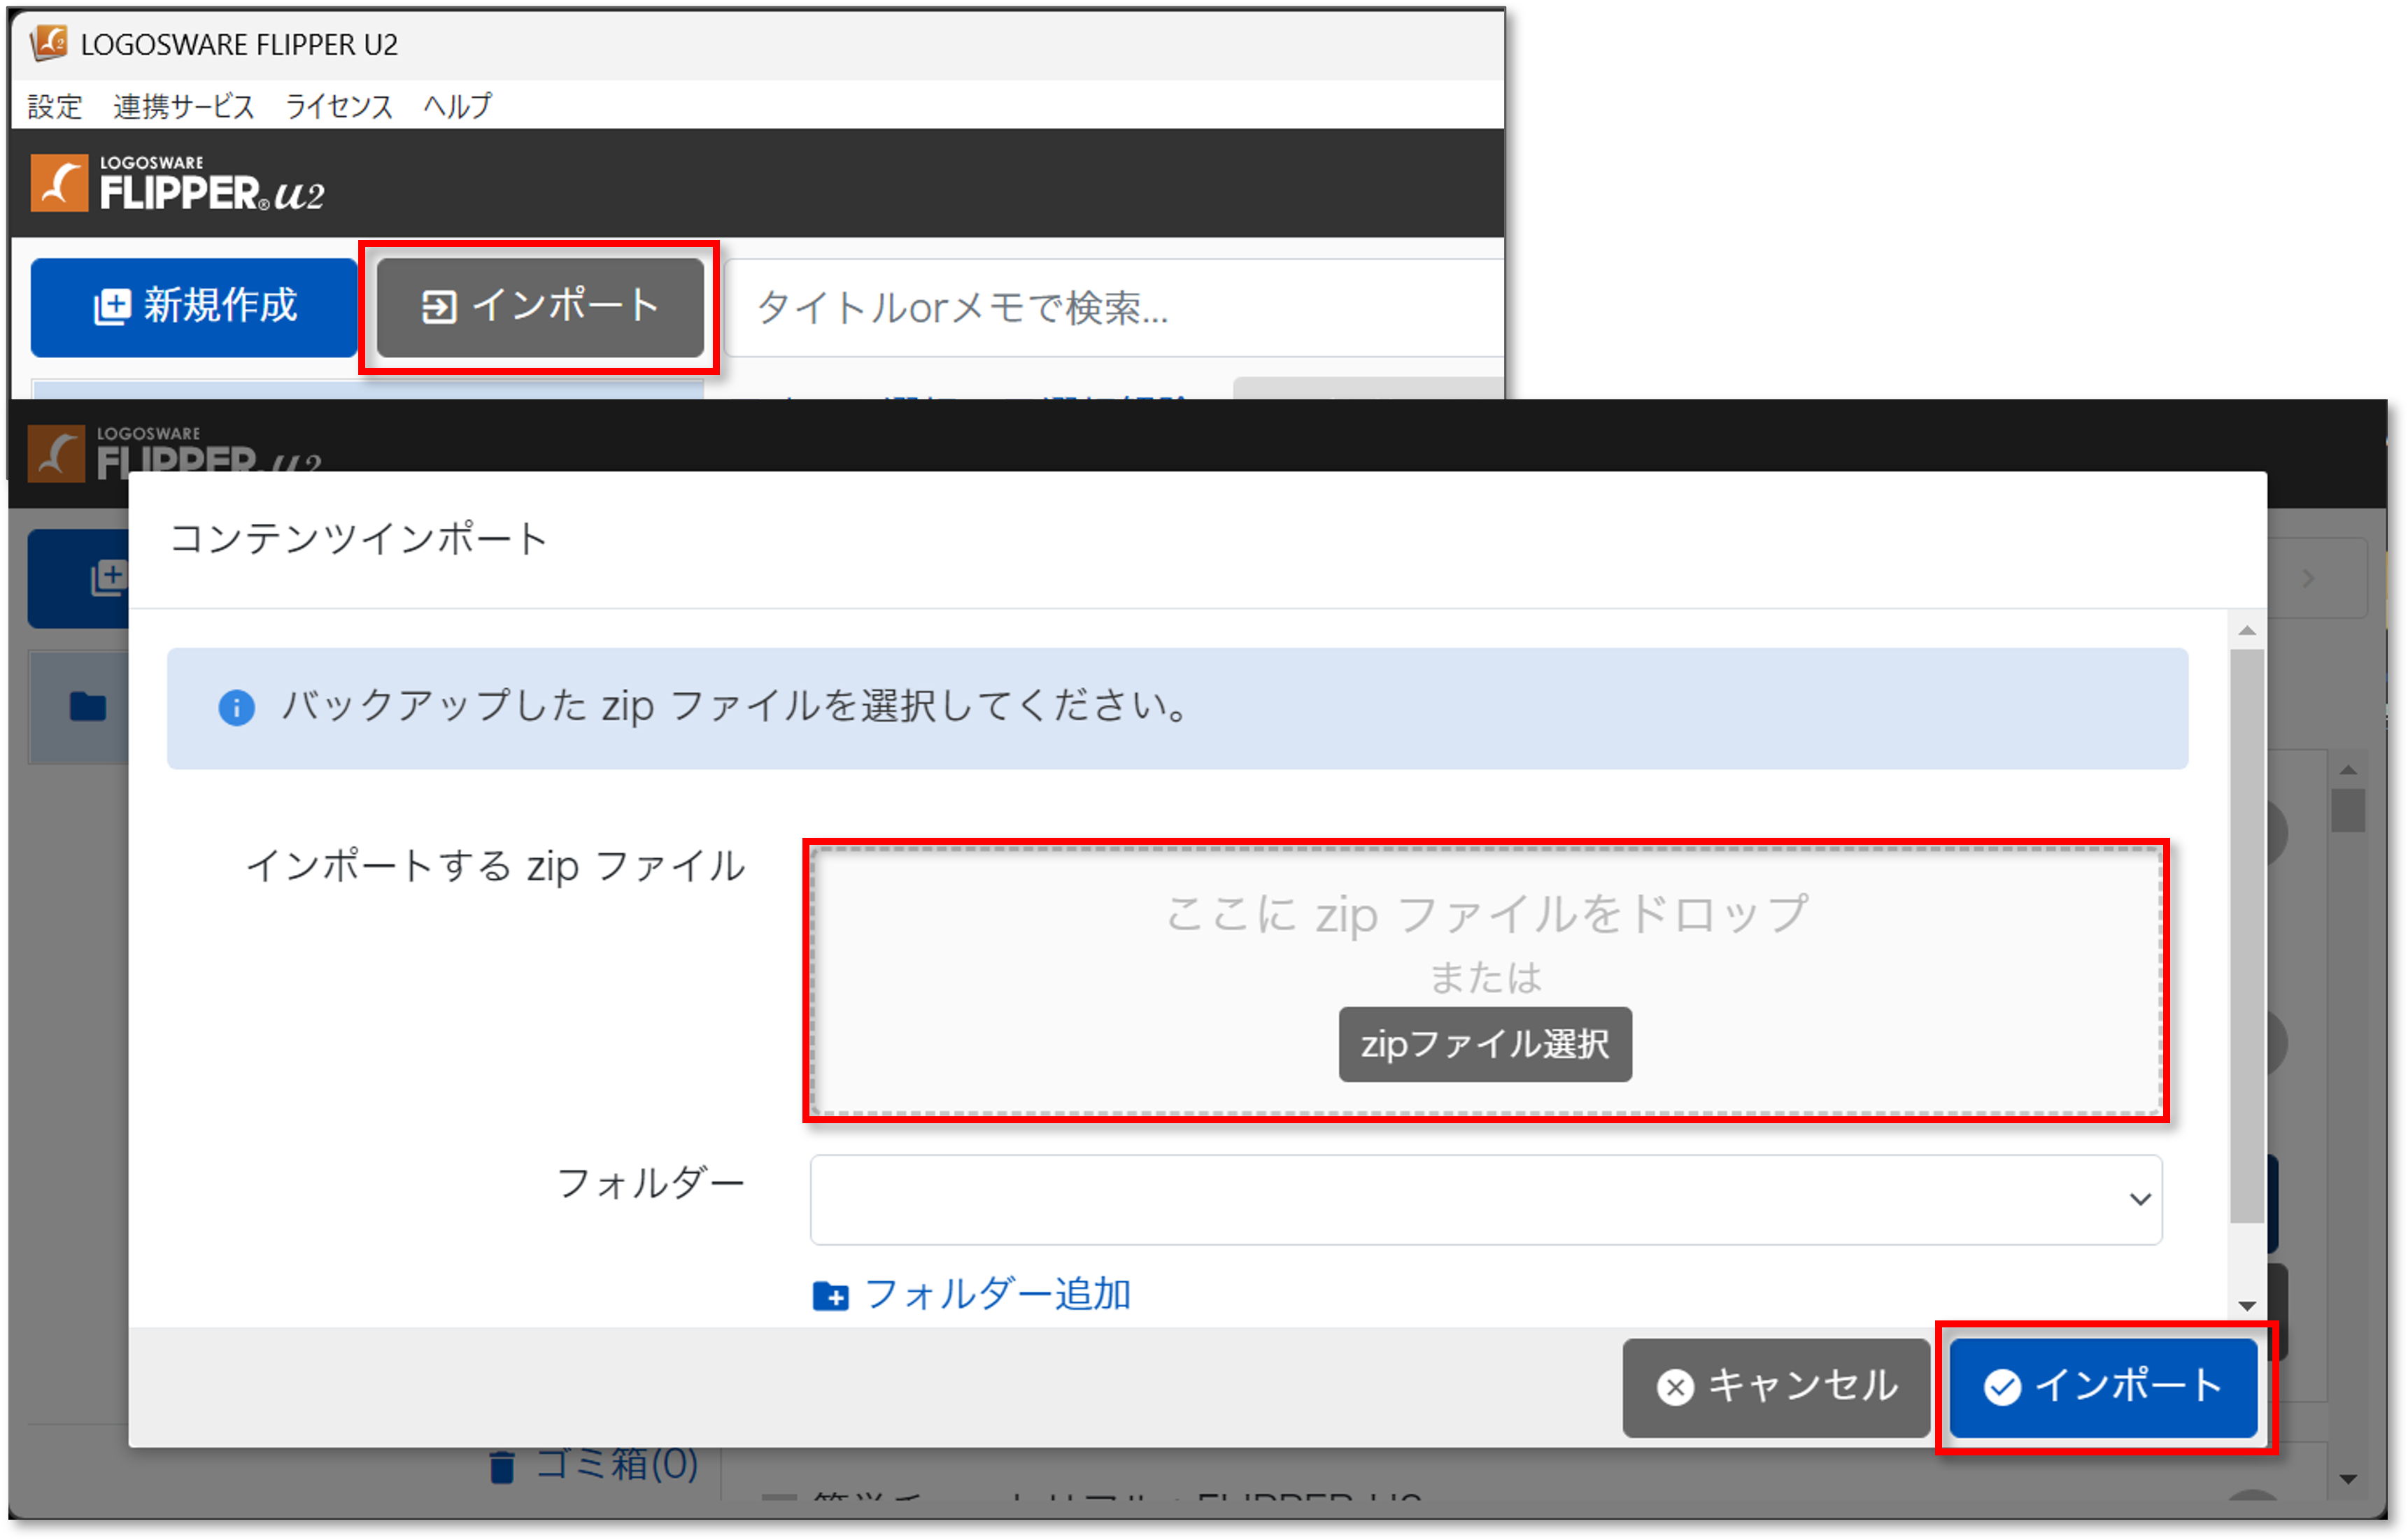Viewport: 2408px width, 1540px height.
Task: Click the FLIPPER U2 title bar app icon
Action: pos(48,43)
